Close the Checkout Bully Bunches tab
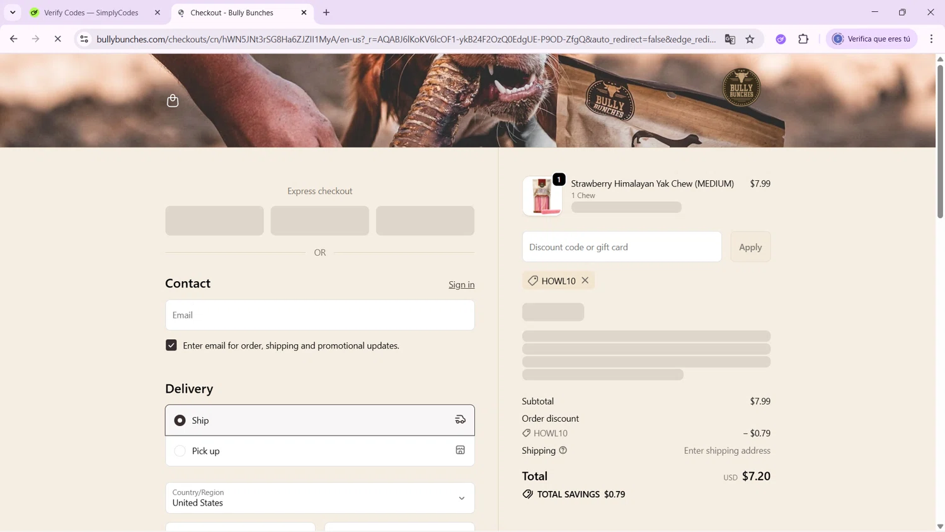The width and height of the screenshot is (945, 532). [304, 13]
